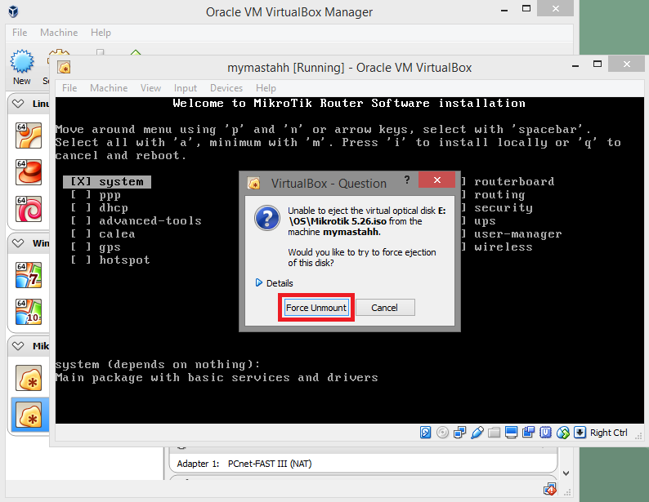Select the unhighlighted Mikrotik group VM icon
This screenshot has height=502, width=649.
click(29, 378)
